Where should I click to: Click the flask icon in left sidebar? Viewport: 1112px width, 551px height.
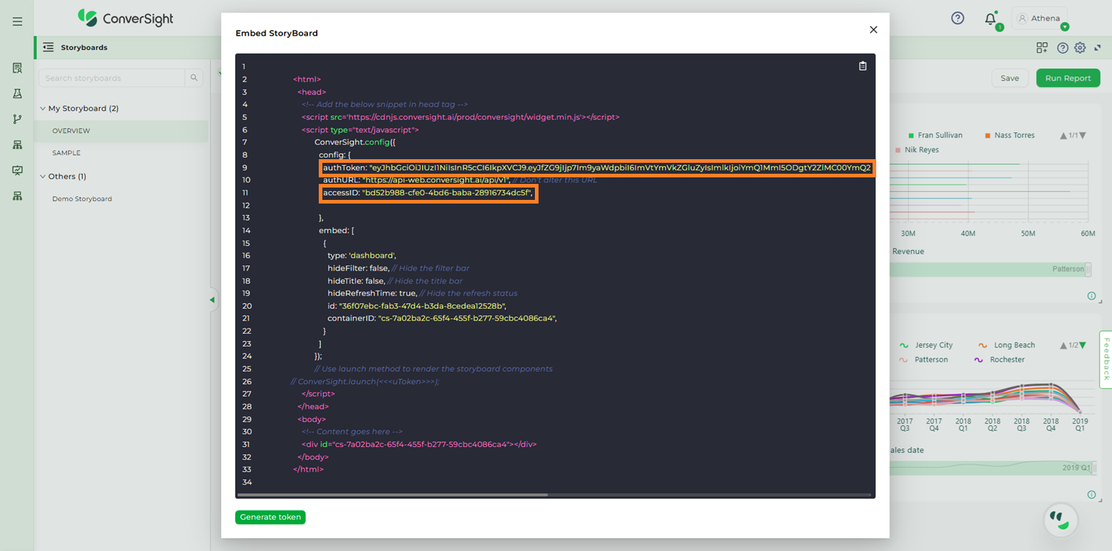click(x=17, y=94)
